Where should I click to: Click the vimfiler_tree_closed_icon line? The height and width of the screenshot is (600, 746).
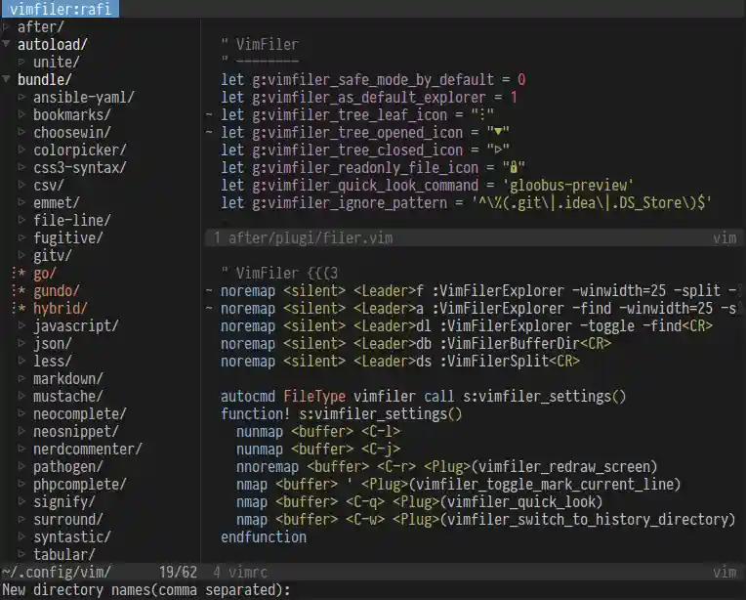365,150
